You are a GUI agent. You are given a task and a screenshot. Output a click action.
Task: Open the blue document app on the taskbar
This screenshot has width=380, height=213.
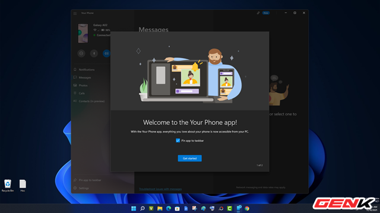tap(186, 208)
